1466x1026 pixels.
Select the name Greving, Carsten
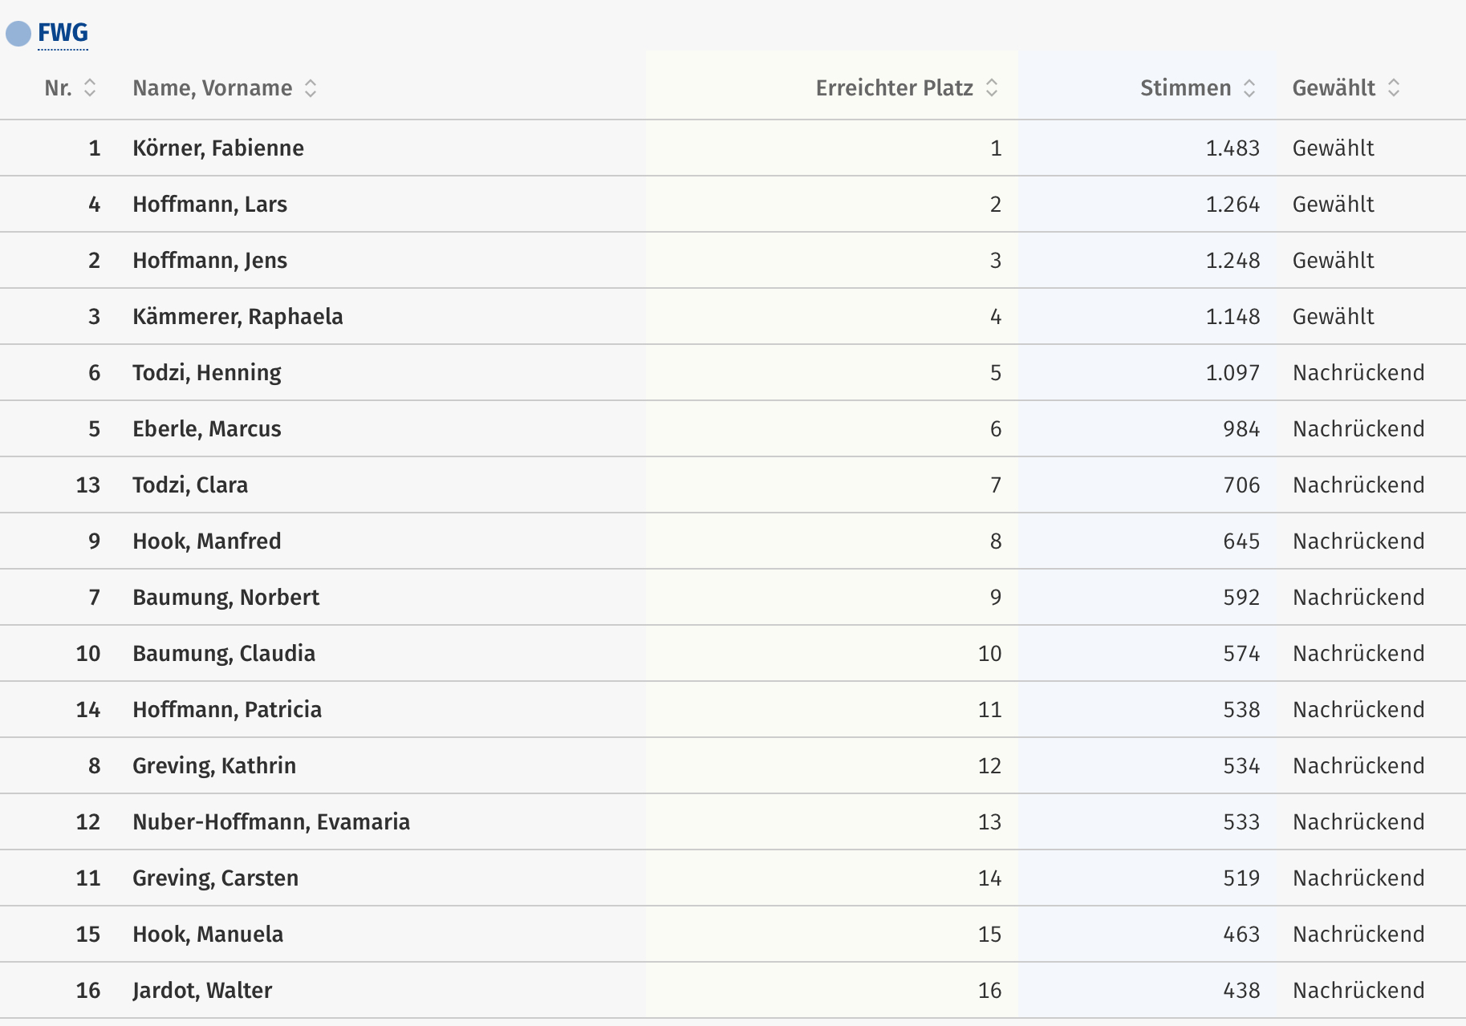(x=215, y=878)
